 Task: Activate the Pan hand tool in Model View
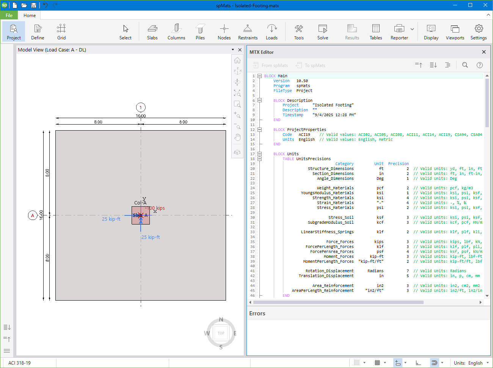237,137
